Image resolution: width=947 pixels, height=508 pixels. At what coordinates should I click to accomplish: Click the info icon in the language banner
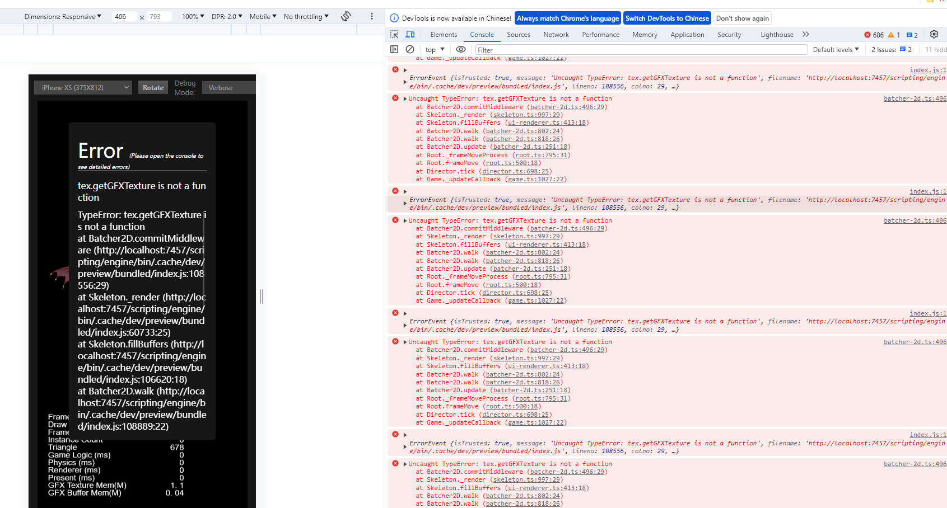394,18
